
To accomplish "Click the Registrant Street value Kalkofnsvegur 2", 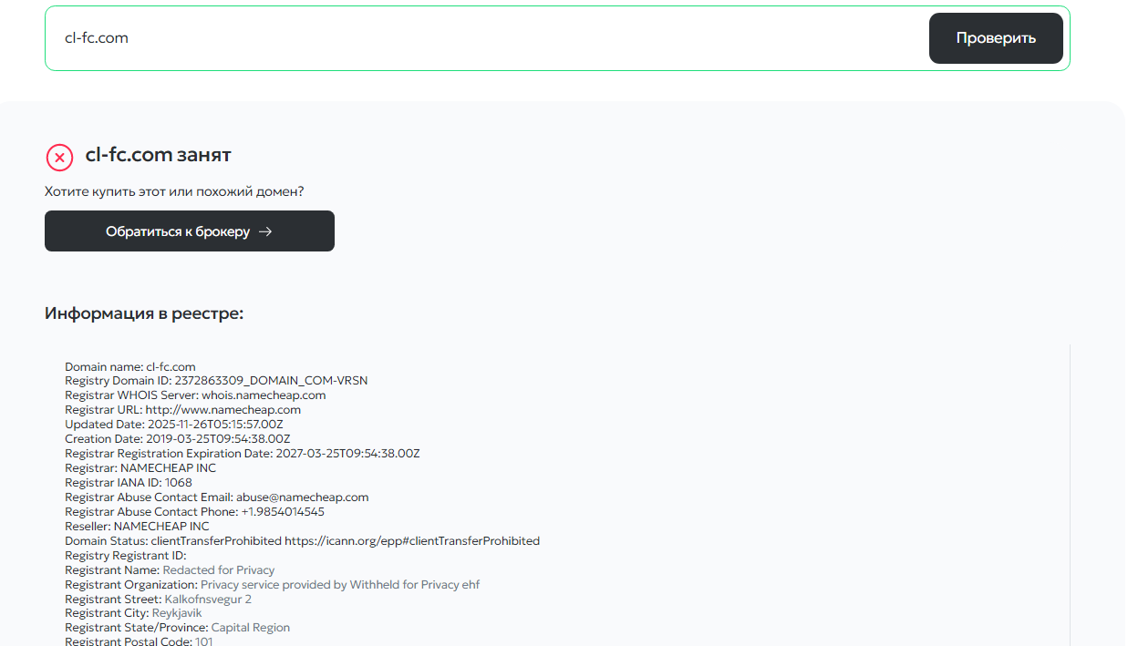I will 208,600.
